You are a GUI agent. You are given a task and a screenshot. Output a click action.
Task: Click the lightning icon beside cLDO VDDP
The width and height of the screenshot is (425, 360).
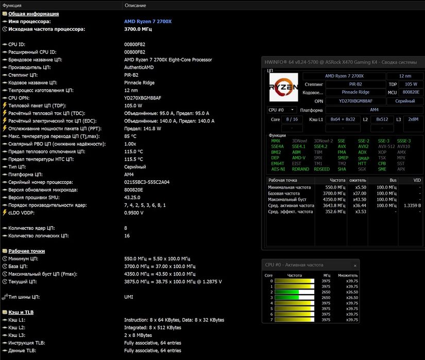[x=5, y=213]
